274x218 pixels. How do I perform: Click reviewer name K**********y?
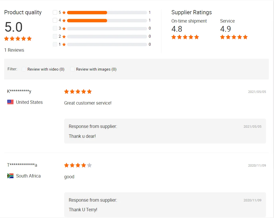(x=19, y=91)
